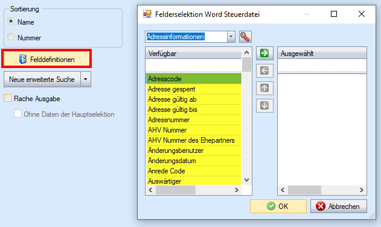
Task: Click the Felddefinitionen book icon
Action: pos(23,59)
